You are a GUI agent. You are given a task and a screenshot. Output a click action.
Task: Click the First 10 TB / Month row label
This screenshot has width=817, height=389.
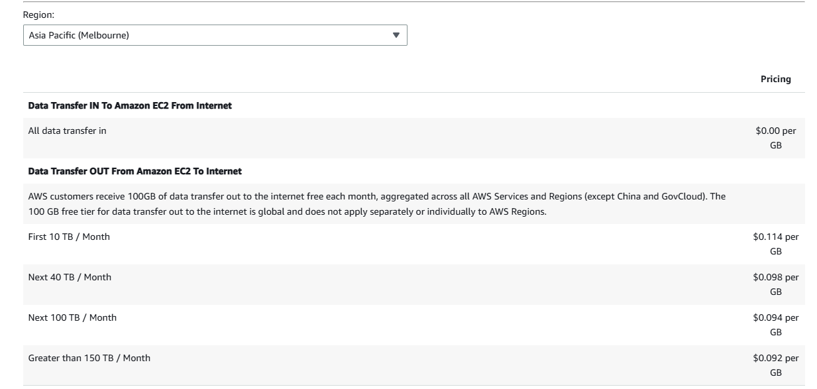click(69, 237)
